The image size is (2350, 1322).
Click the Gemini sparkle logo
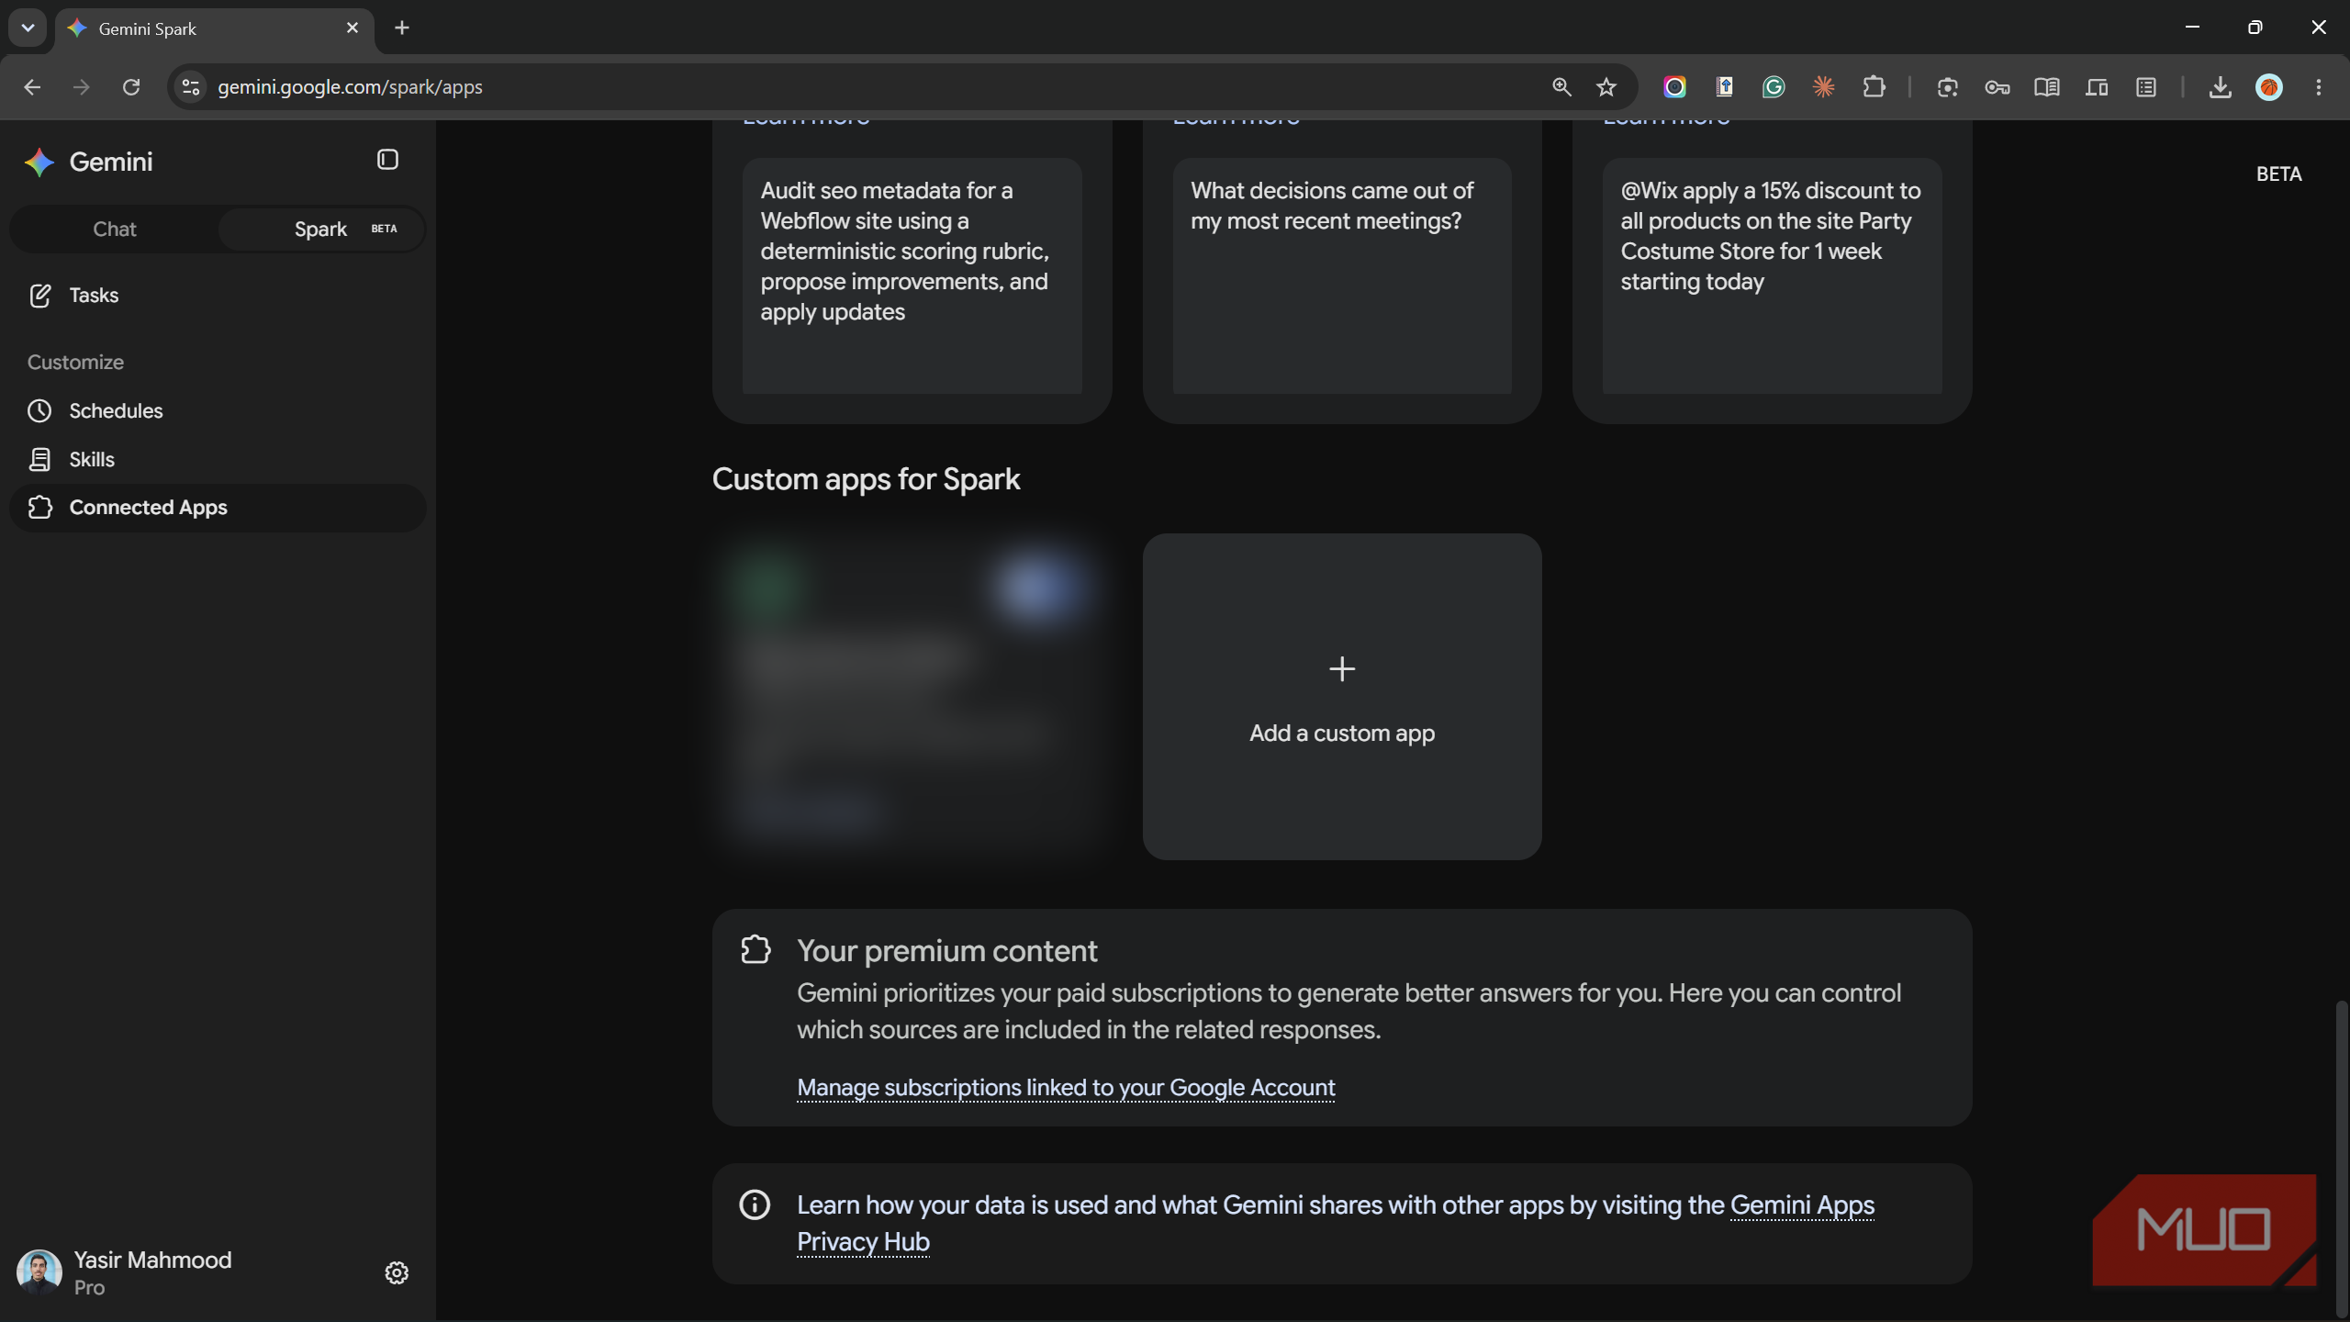[x=39, y=162]
